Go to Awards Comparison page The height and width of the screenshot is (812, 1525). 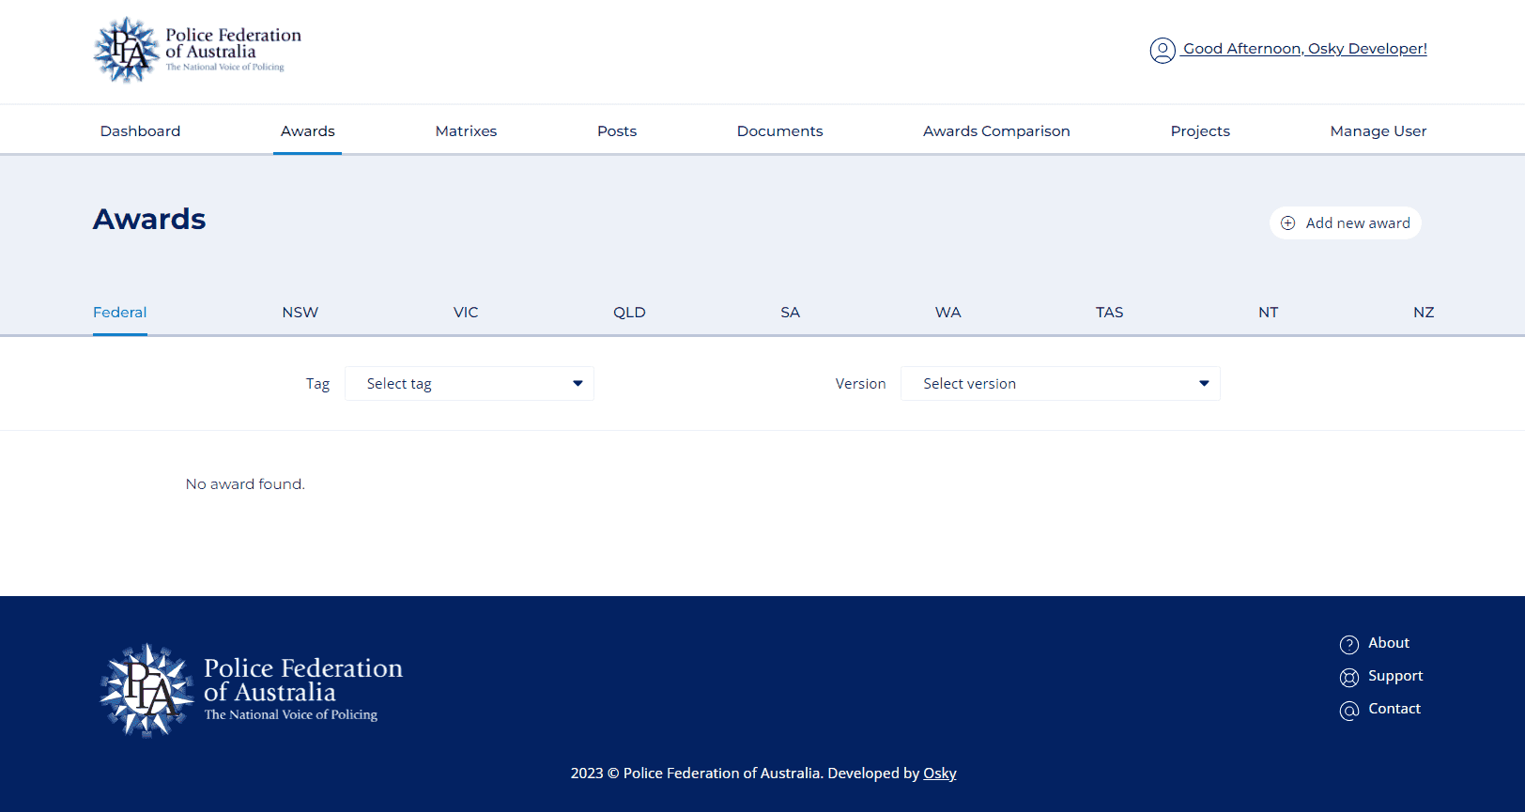996,131
